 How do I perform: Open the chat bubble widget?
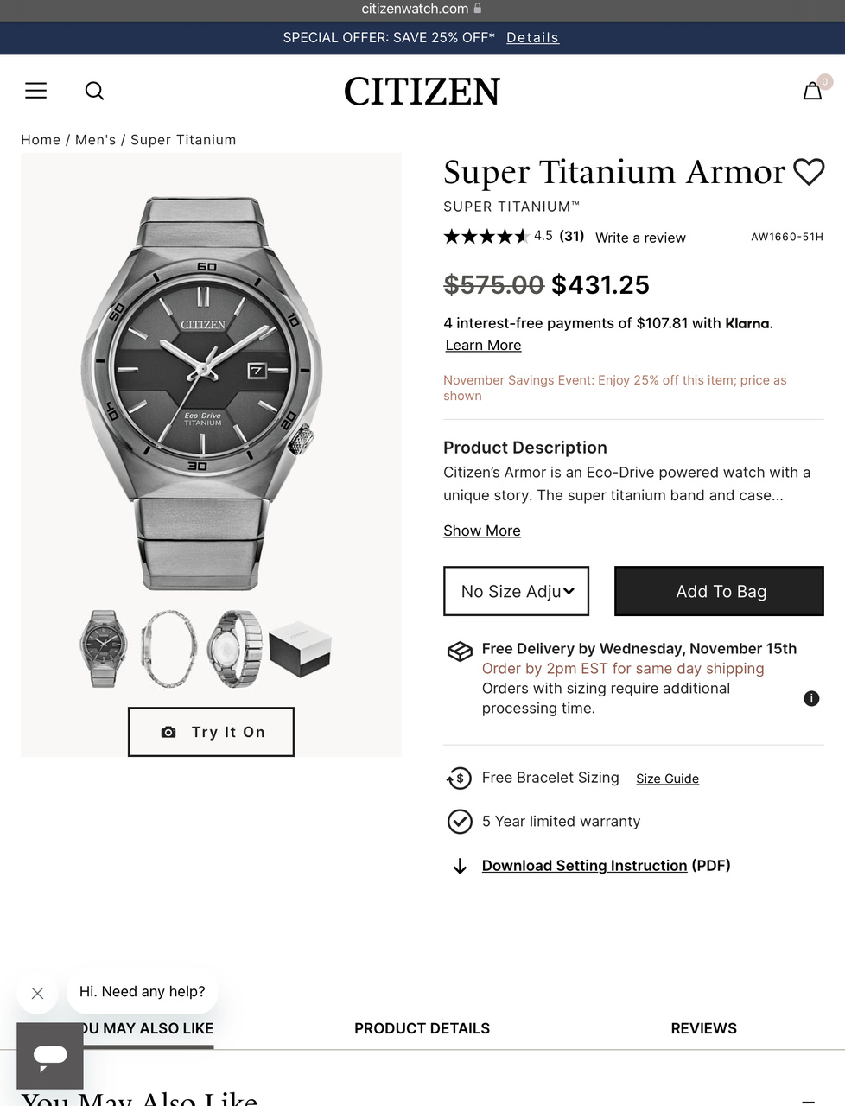pyautogui.click(x=50, y=1055)
